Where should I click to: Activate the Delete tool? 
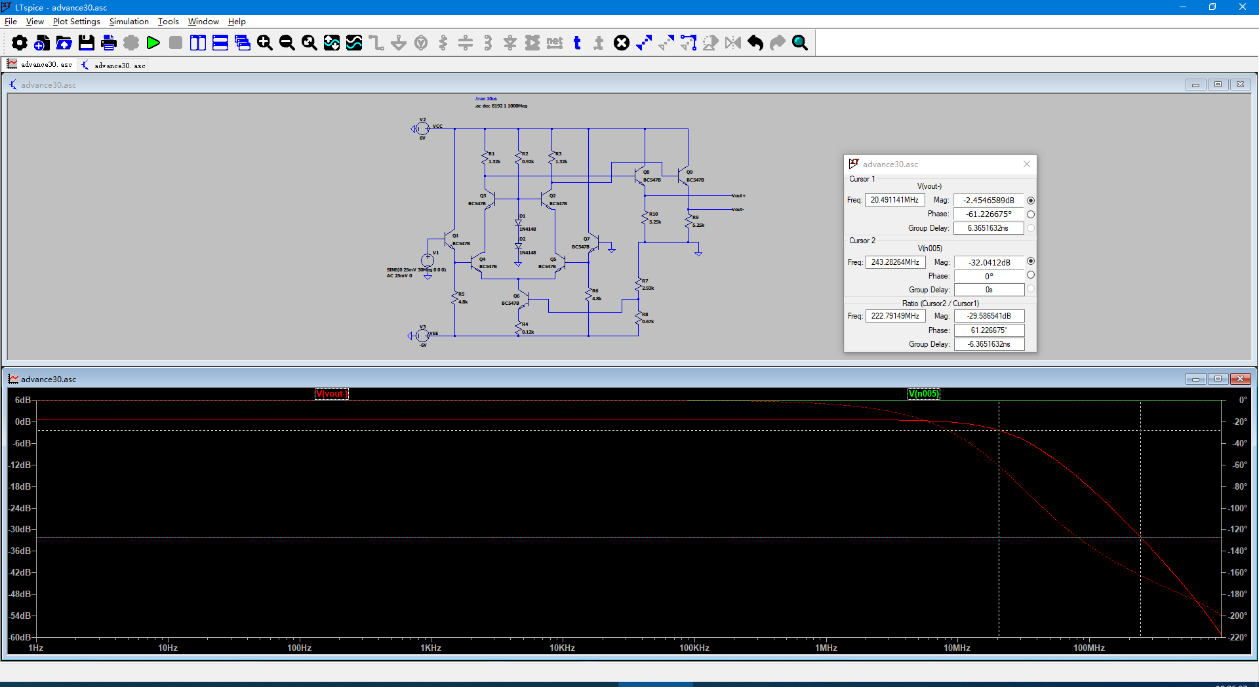click(x=622, y=43)
